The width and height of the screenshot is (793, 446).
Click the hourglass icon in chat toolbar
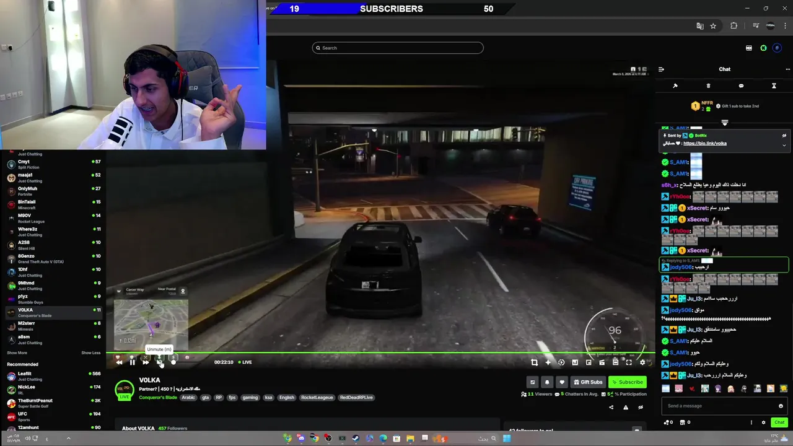point(774,85)
